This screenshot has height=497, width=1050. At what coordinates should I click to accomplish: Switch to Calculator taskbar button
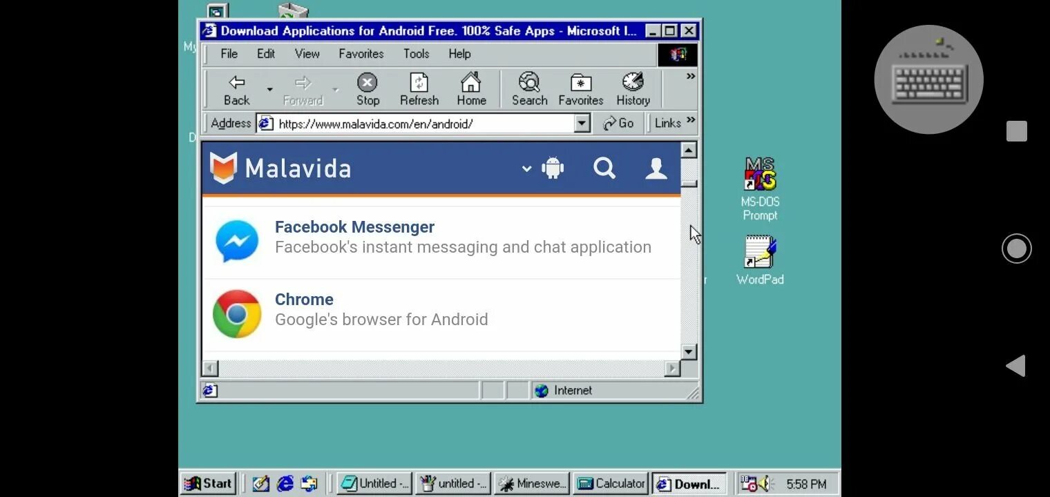pos(611,483)
